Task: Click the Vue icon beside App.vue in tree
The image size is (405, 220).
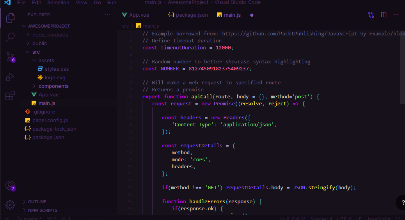Action: coord(34,94)
